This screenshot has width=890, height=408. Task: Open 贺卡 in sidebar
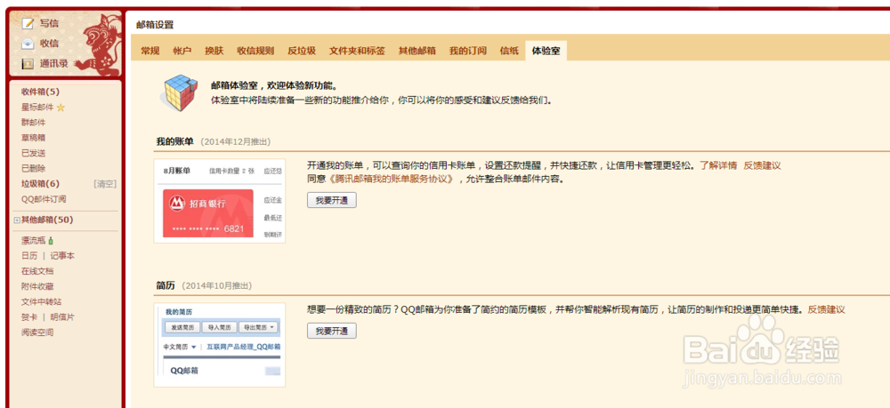point(29,317)
